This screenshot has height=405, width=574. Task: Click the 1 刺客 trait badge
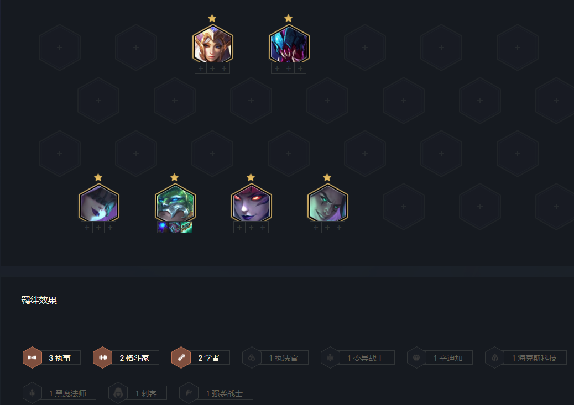click(x=138, y=393)
